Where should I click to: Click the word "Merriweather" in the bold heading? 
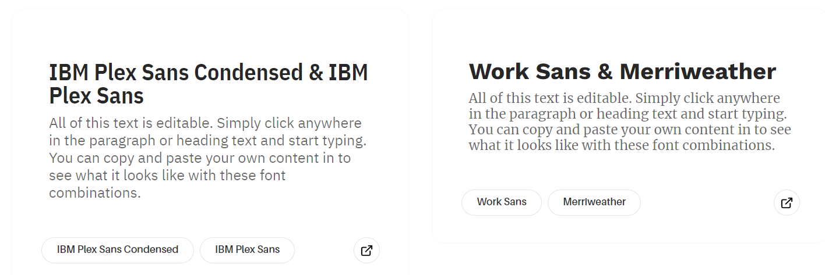697,72
